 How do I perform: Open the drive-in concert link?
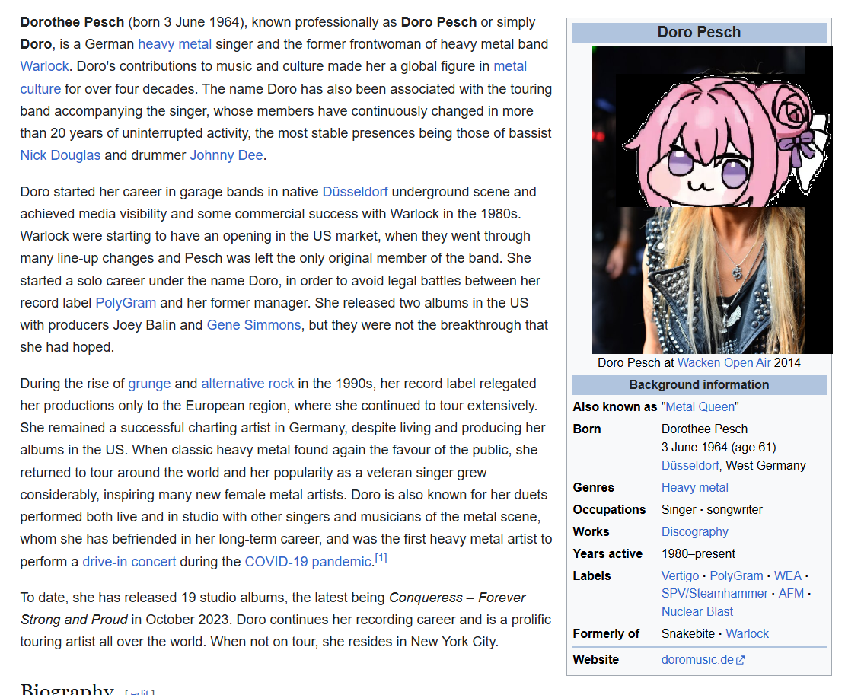pyautogui.click(x=129, y=561)
